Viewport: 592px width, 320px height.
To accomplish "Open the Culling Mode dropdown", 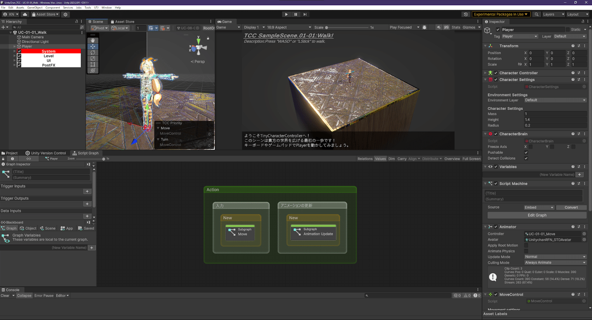I will 555,263.
